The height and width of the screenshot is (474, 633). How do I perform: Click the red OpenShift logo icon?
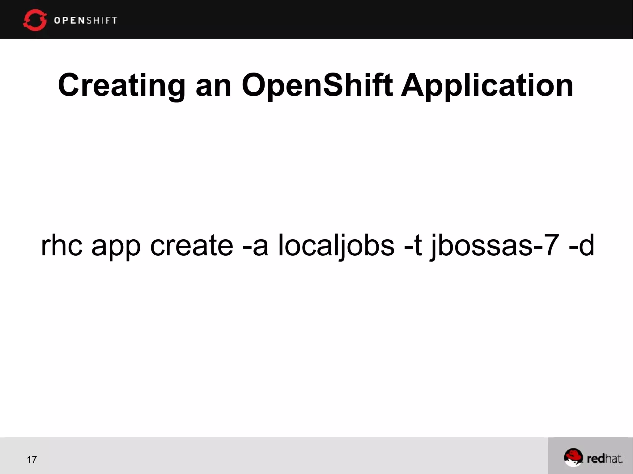point(35,20)
